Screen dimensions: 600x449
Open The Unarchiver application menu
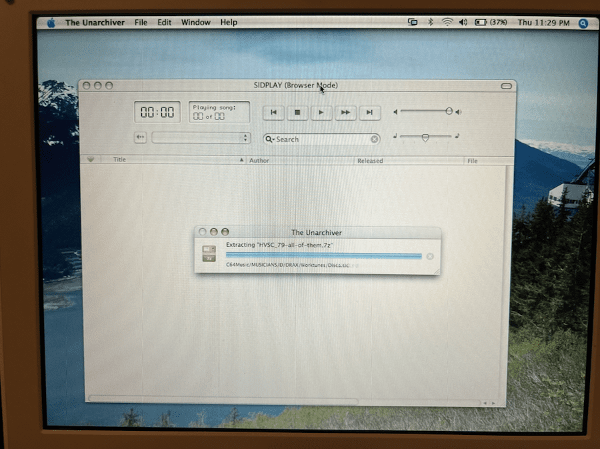95,23
